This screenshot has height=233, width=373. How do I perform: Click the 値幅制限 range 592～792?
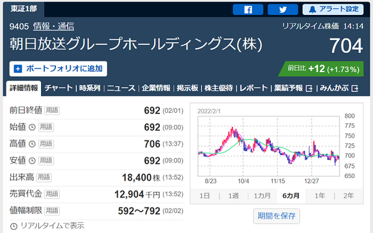tap(139, 211)
